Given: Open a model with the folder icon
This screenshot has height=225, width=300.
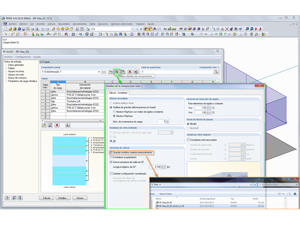Looking at the screenshot, I should point(10,29).
